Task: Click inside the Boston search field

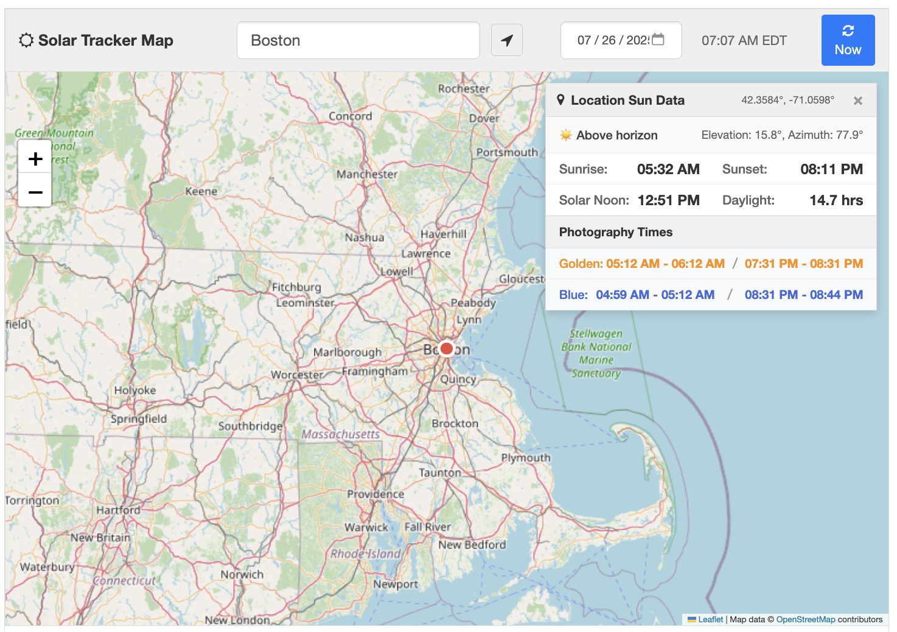Action: 358,40
